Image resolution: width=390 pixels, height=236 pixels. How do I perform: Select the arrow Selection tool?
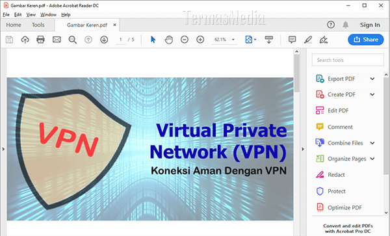pyautogui.click(x=153, y=40)
